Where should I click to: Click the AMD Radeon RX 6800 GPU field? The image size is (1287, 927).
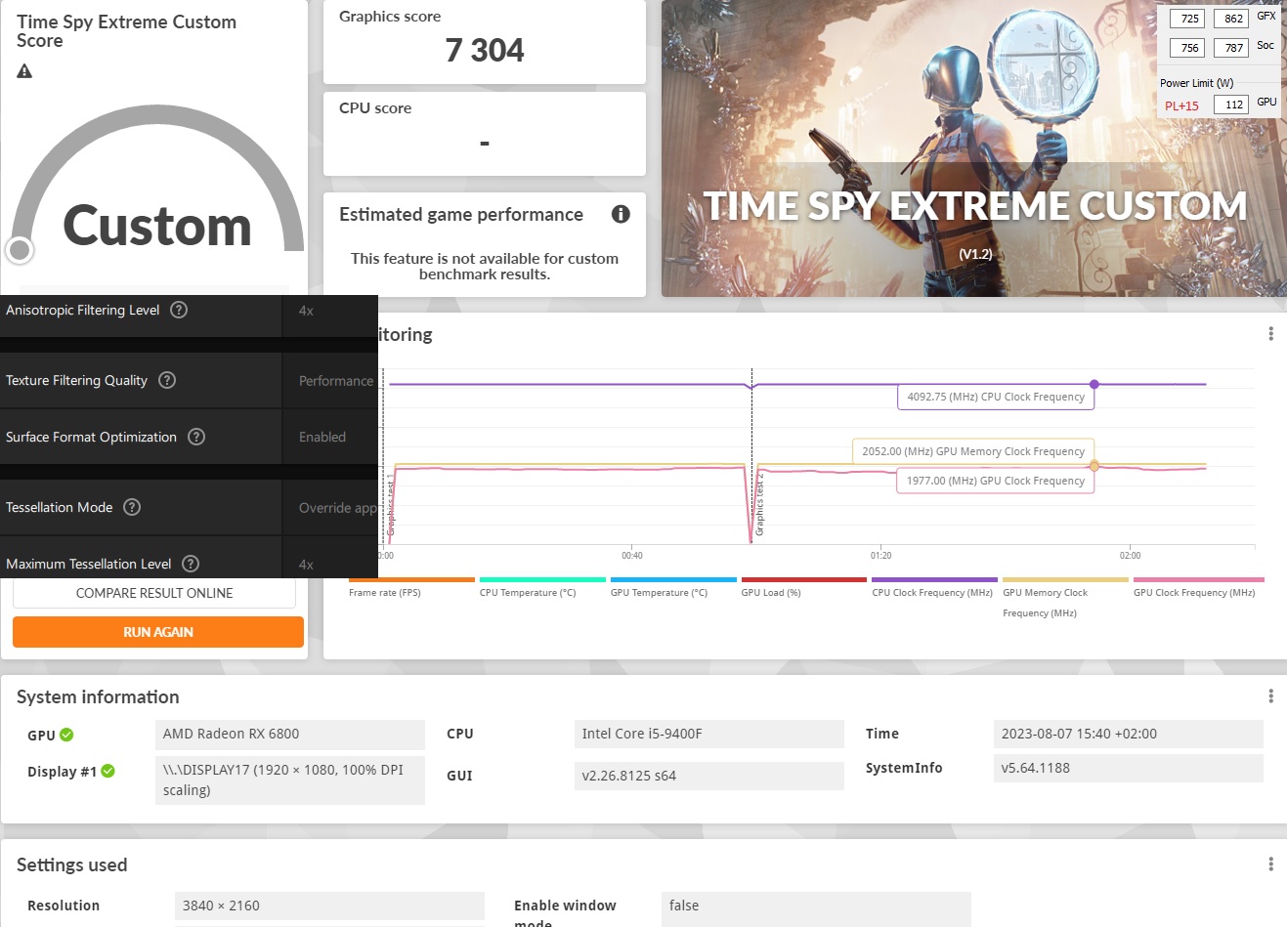pos(290,735)
